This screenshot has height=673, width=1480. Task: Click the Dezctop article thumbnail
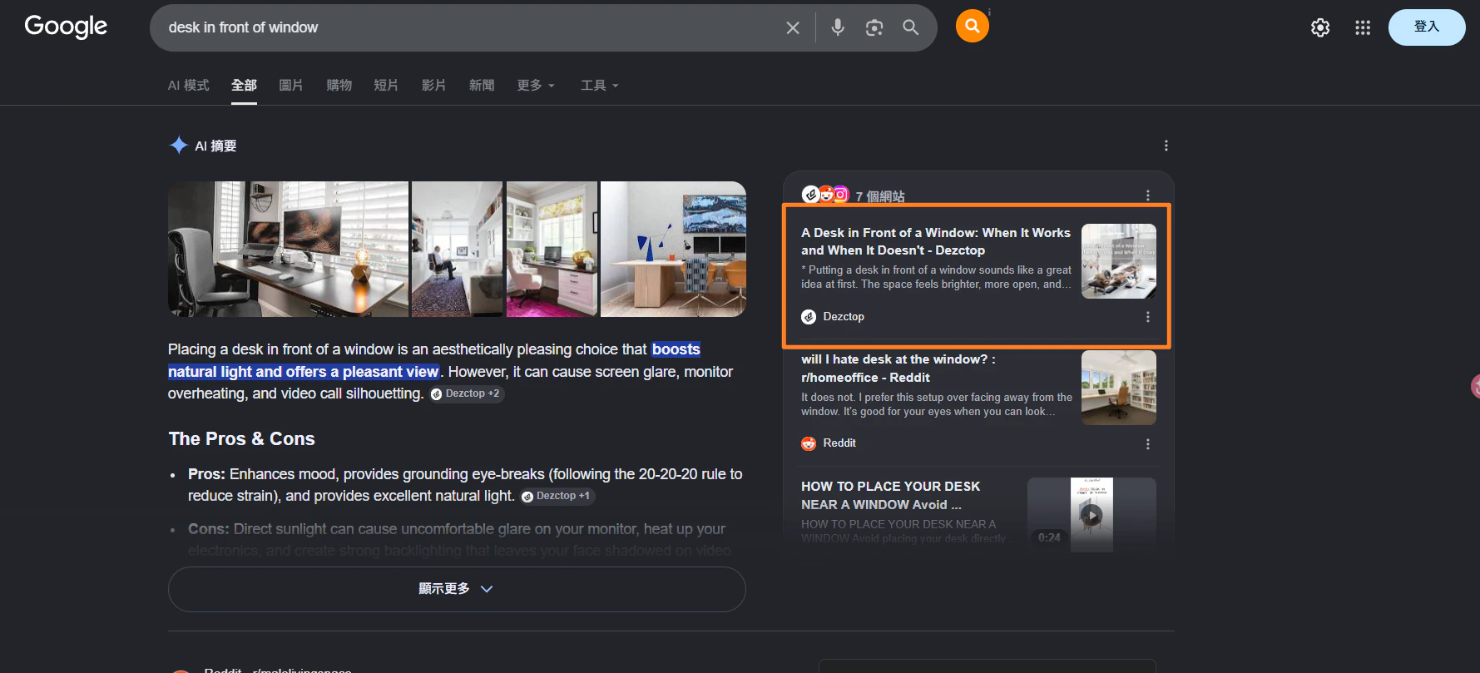[x=1118, y=261]
